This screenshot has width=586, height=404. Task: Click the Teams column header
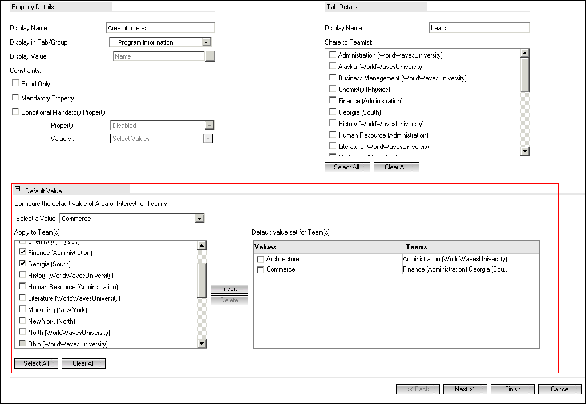click(471, 247)
